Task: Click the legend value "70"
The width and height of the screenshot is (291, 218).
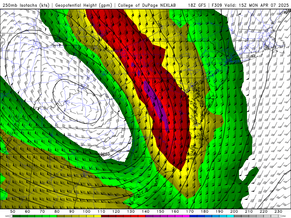Action: pos(42,211)
